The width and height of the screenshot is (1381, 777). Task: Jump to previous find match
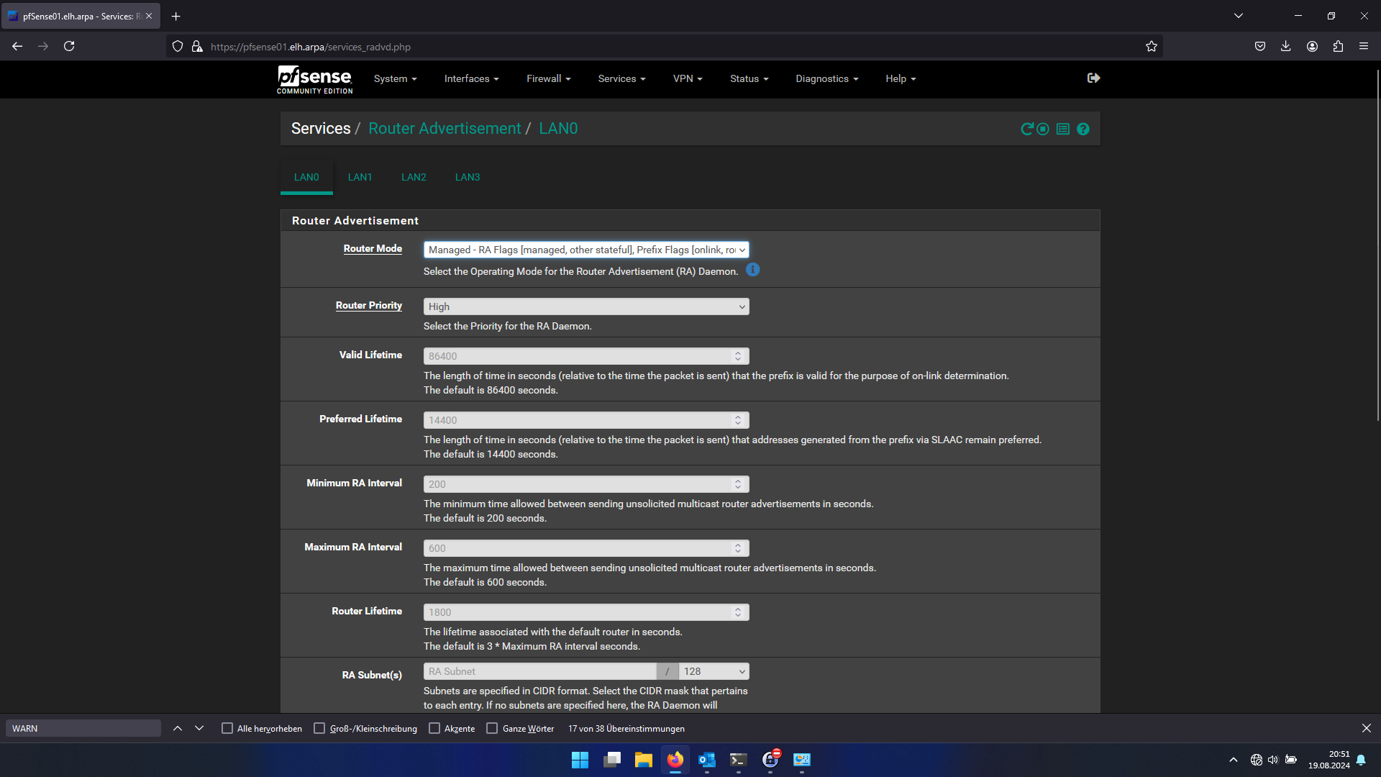point(178,729)
